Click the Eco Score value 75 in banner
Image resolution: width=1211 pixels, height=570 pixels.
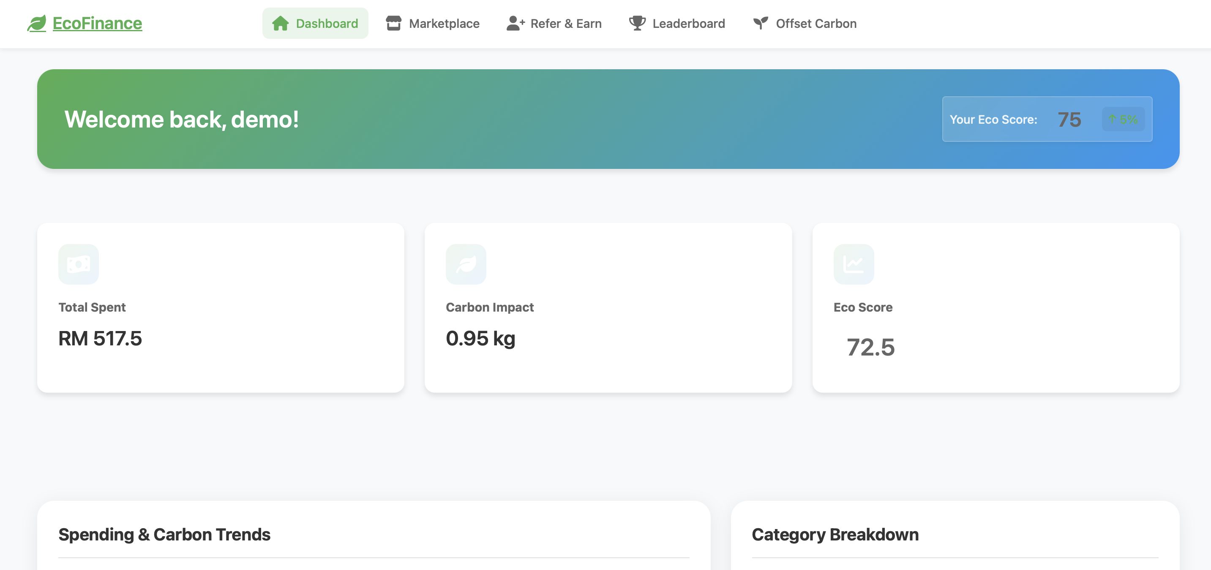1069,119
